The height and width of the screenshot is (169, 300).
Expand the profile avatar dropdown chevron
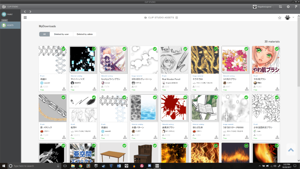coord(293,18)
